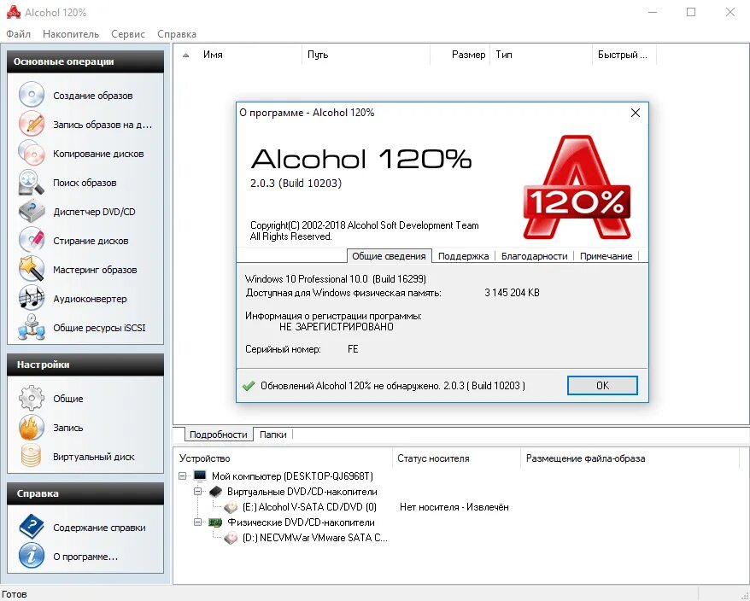
Task: Click the Быстрый column header
Action: (x=624, y=55)
